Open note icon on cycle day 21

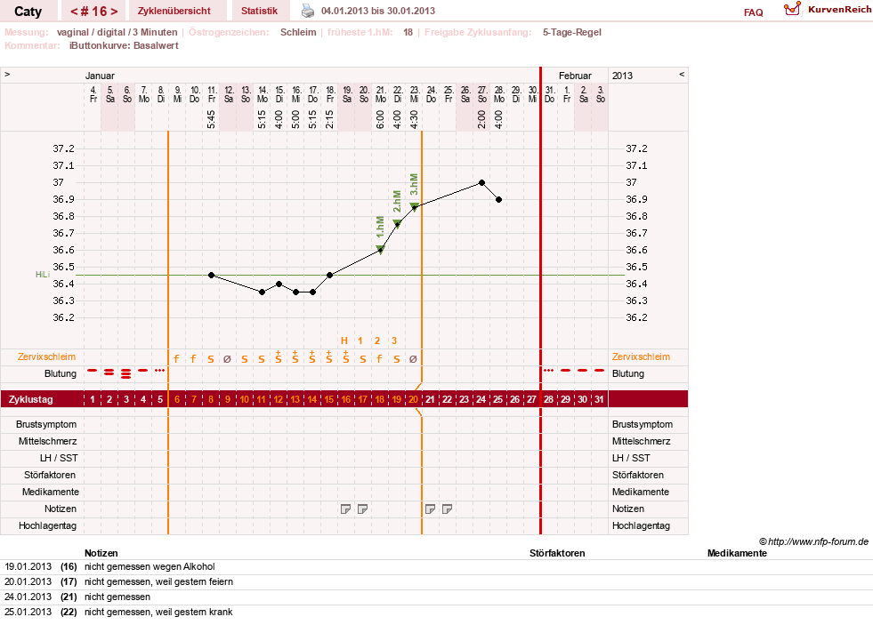click(x=431, y=509)
